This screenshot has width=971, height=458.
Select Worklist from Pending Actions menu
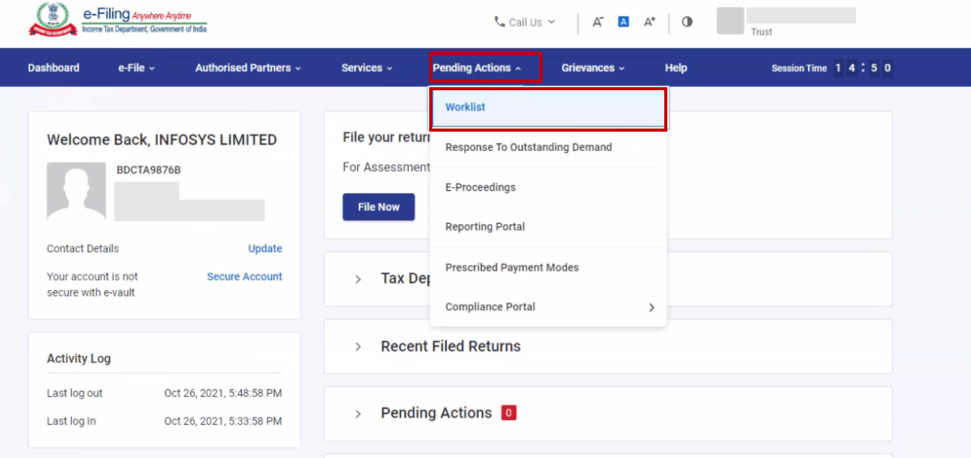coord(465,108)
